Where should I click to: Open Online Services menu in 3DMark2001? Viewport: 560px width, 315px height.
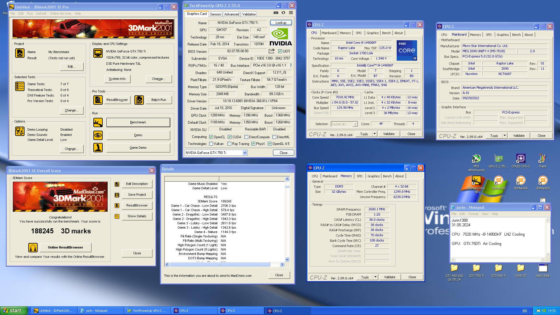[x=60, y=13]
